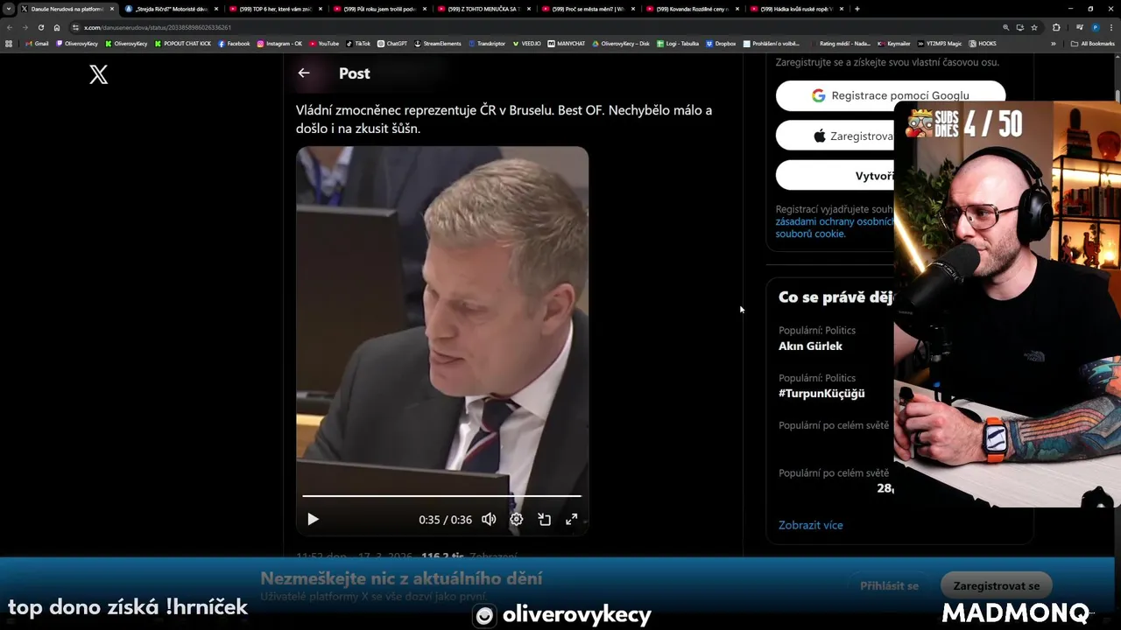The width and height of the screenshot is (1121, 630).
Task: Open trending hashtag #TurpunKüçüğü
Action: tap(821, 393)
